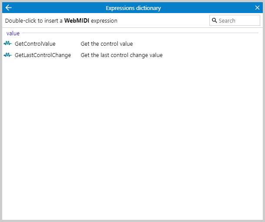Click the word 'expression' in the instruction line
Viewport: 265px width, 222px height.
pos(104,20)
